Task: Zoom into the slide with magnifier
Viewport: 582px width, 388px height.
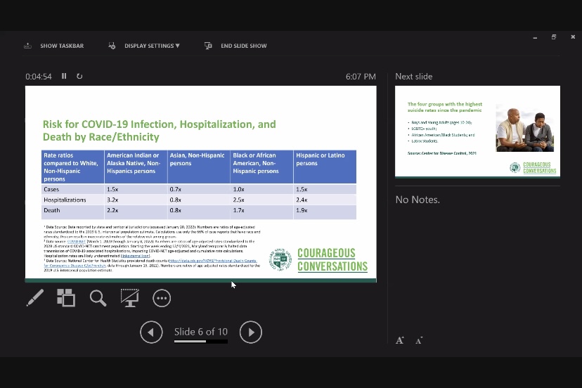Action: 98,298
